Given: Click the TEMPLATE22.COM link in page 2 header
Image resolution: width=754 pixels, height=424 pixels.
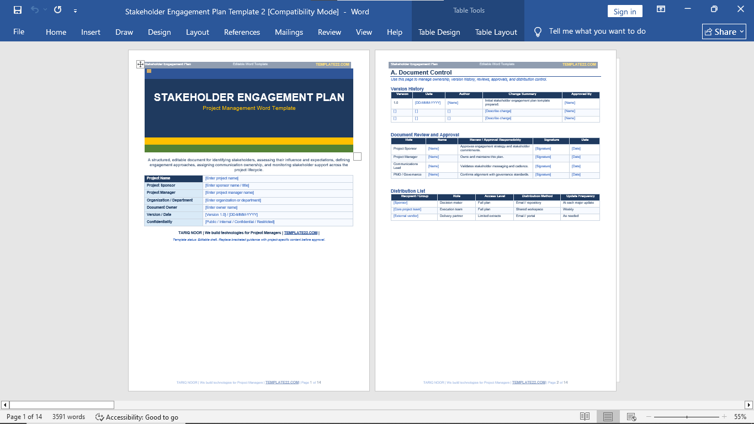Looking at the screenshot, I should click(x=579, y=65).
